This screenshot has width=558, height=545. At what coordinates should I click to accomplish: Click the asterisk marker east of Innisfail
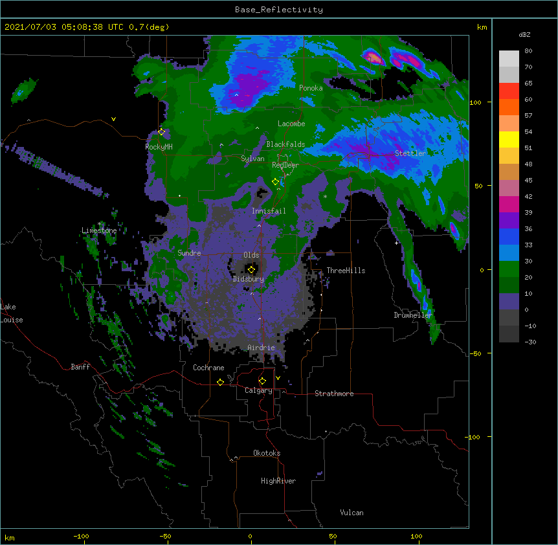(x=325, y=197)
